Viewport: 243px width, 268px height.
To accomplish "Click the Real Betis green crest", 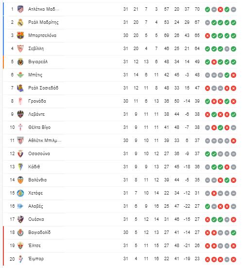I will click(x=20, y=75).
